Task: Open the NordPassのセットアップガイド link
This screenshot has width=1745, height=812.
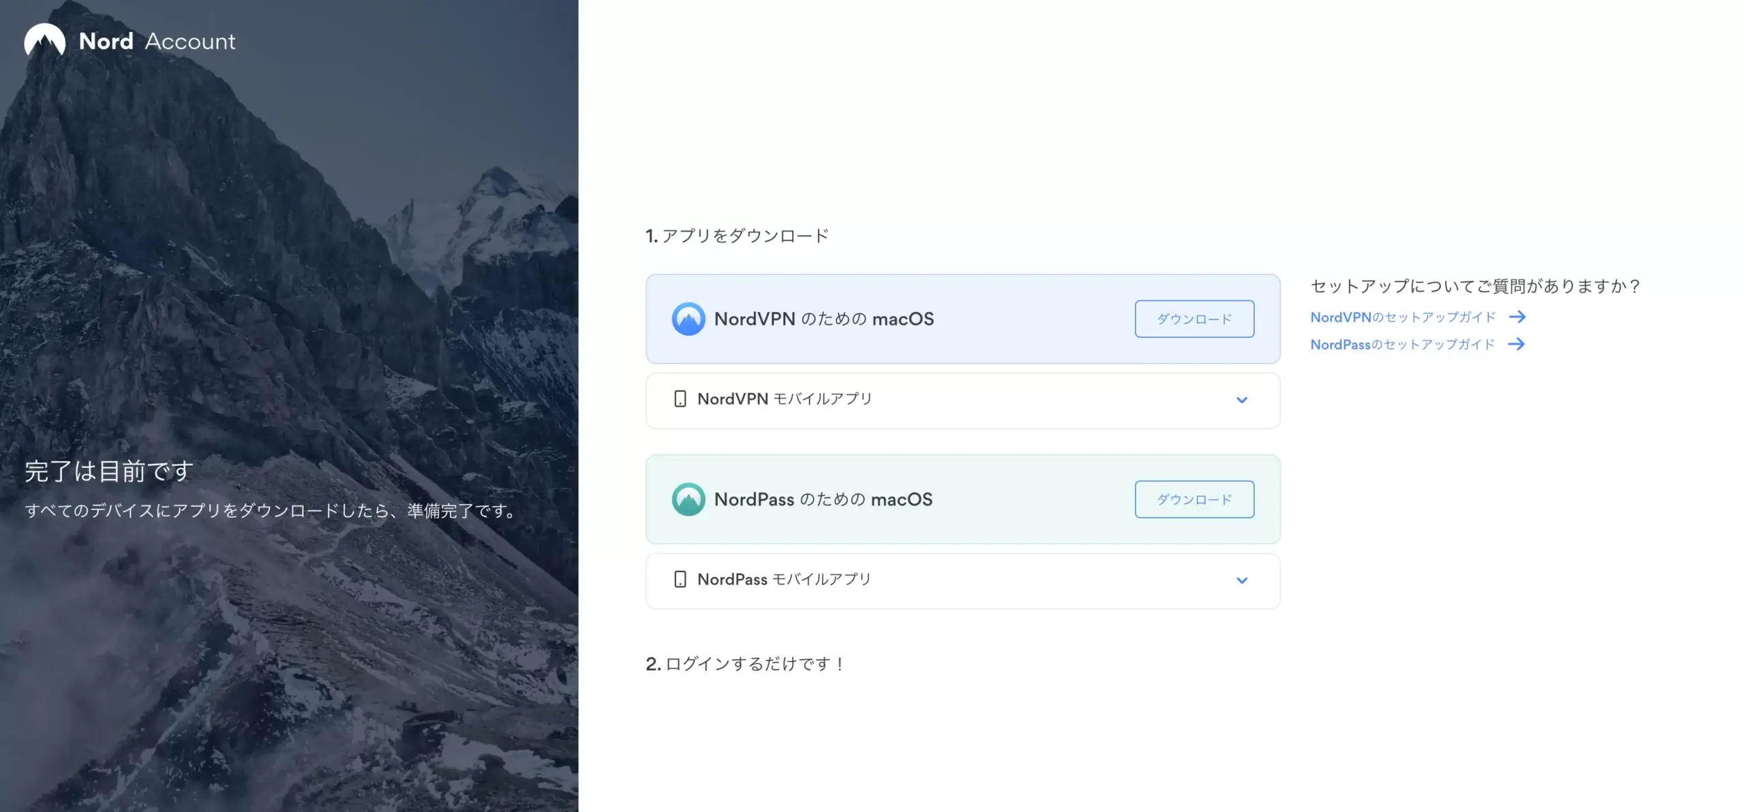Action: (x=1402, y=345)
